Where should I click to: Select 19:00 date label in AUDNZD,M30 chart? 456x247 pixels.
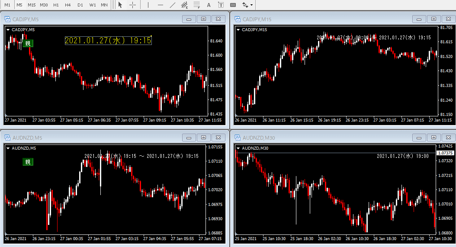click(x=403, y=156)
